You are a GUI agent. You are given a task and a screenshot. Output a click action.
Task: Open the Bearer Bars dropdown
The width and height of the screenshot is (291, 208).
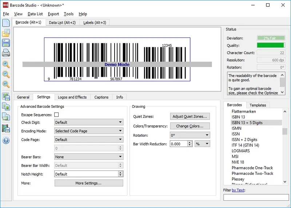(x=89, y=157)
